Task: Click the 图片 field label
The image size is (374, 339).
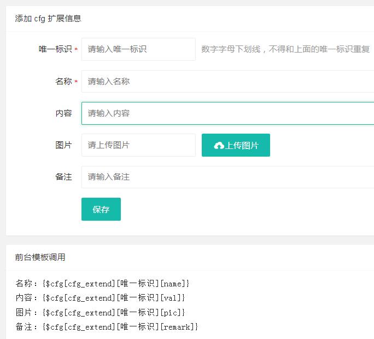Action: (x=63, y=145)
